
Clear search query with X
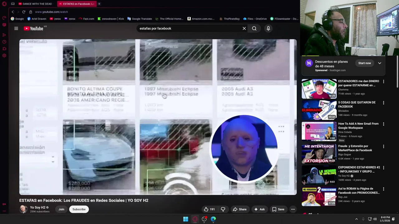tap(244, 28)
